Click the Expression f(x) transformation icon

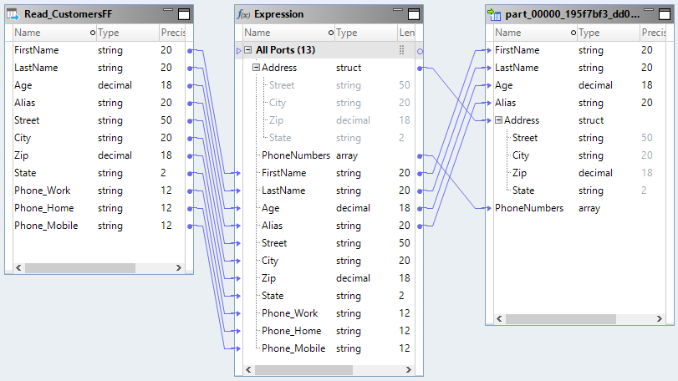[243, 14]
